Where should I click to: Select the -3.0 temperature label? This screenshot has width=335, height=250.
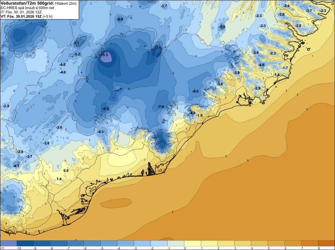(x=298, y=26)
